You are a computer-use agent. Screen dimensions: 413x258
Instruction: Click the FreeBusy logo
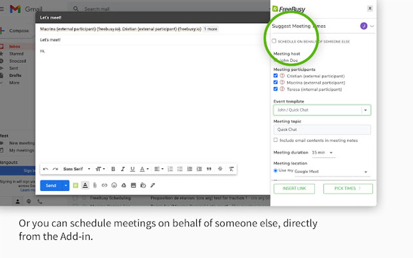(289, 9)
